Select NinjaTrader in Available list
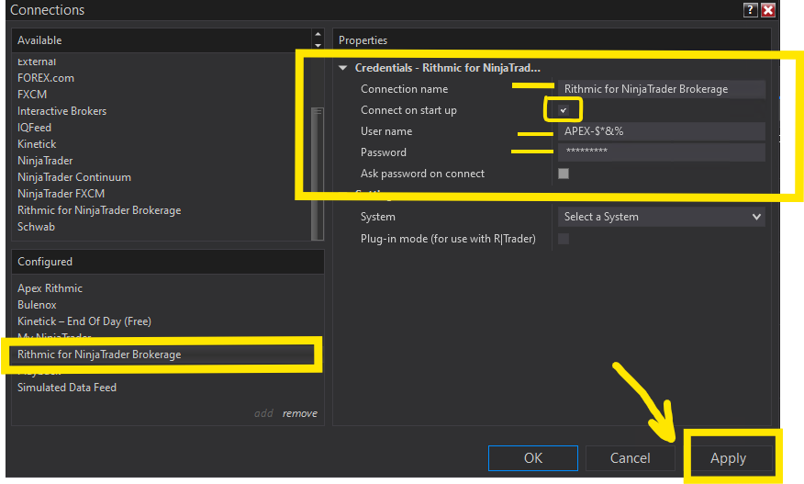Screen dimensions: 804x484 (45, 161)
